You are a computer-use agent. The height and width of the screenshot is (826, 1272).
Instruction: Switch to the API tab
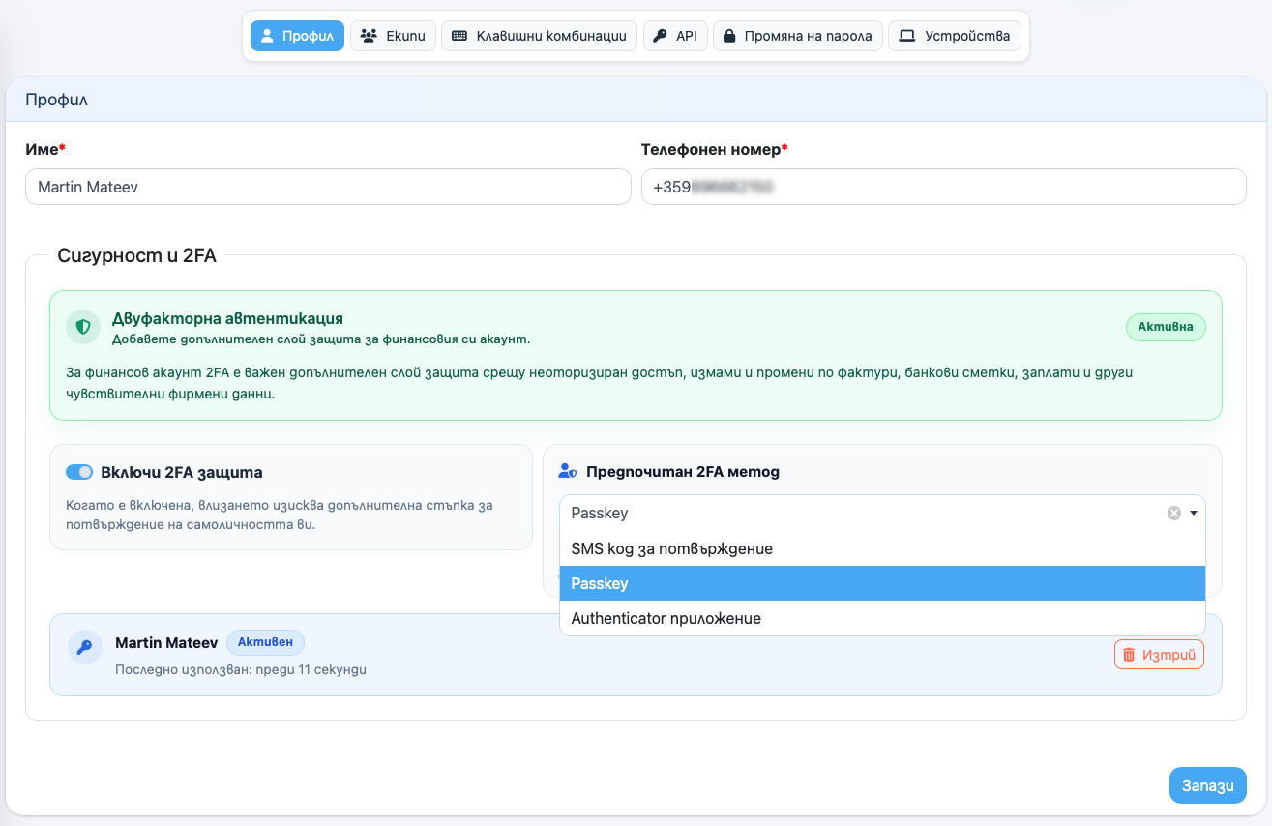(675, 36)
